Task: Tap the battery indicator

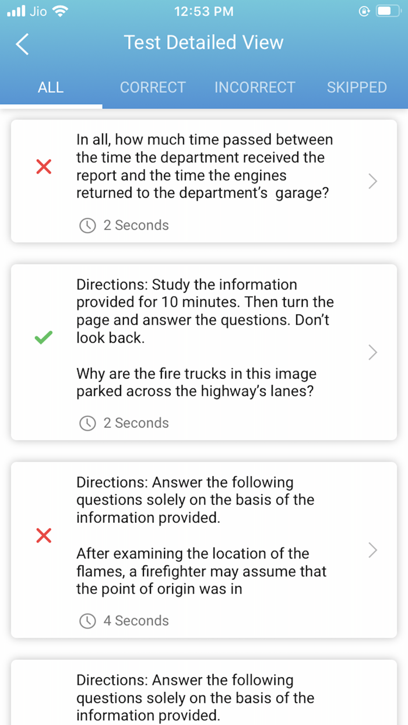Action: pos(389,10)
